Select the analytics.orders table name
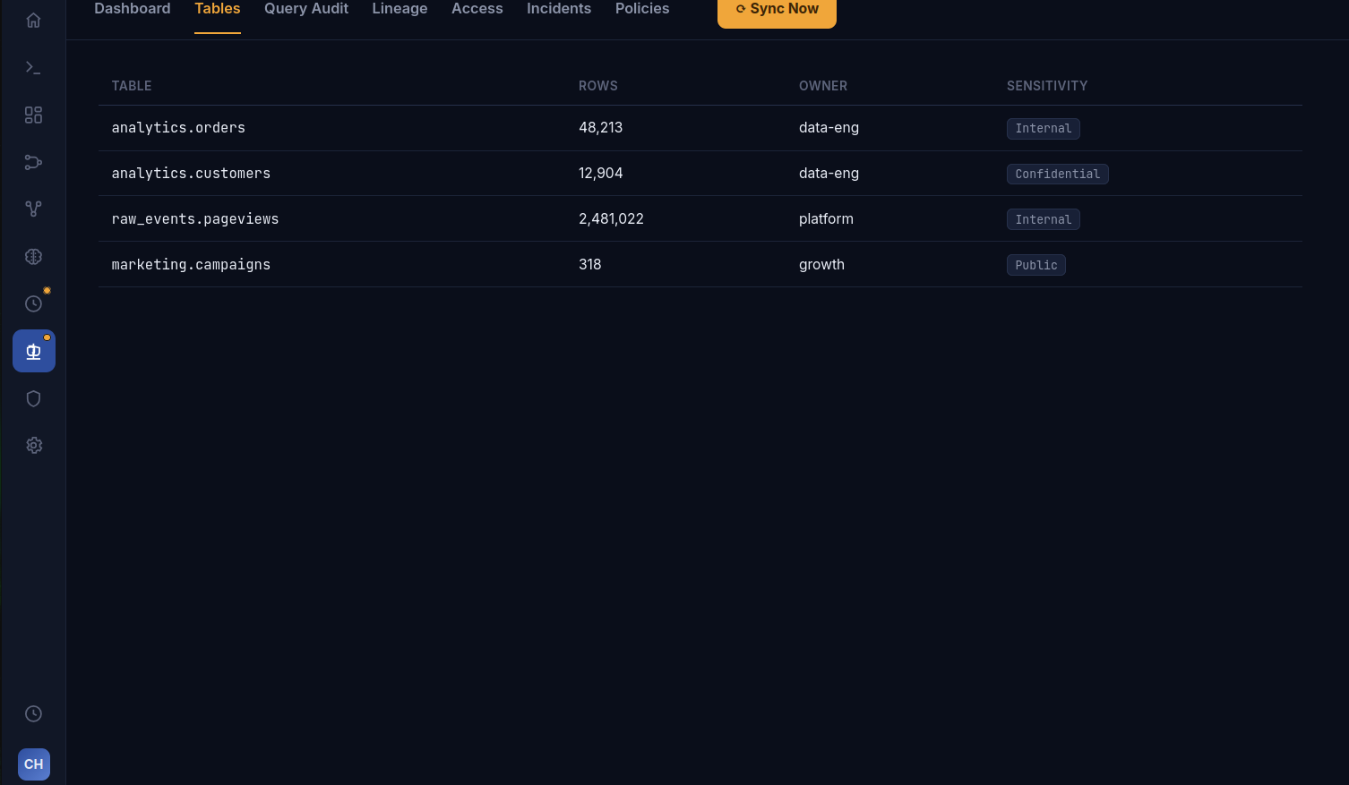 pyautogui.click(x=178, y=128)
